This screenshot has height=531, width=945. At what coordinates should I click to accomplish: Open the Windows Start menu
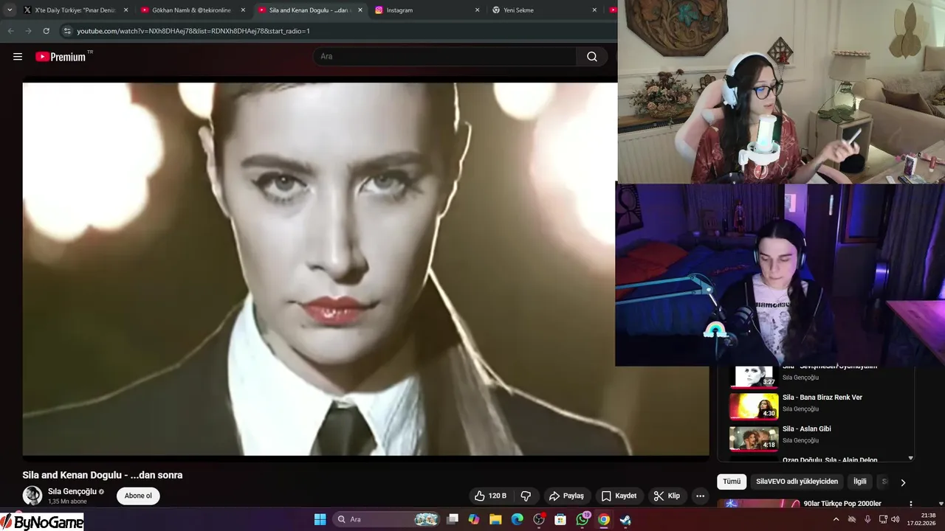pos(320,519)
